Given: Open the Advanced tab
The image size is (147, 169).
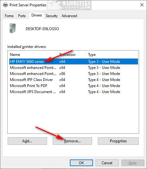Looking at the screenshot, I should (x=69, y=16).
